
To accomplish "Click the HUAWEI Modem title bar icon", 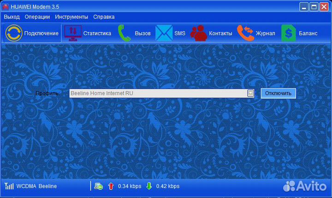I will pos(6,7).
